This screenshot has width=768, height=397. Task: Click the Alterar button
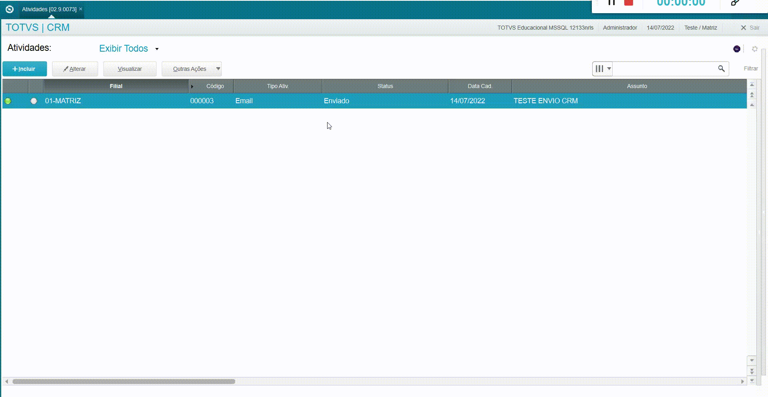point(75,69)
